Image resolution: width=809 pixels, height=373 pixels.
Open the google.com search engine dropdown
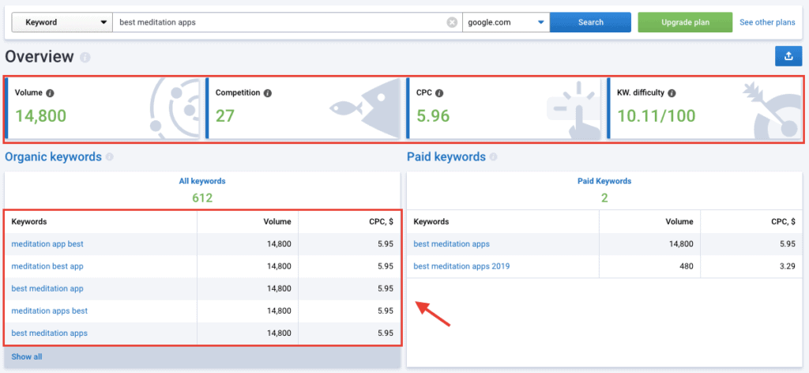(506, 23)
